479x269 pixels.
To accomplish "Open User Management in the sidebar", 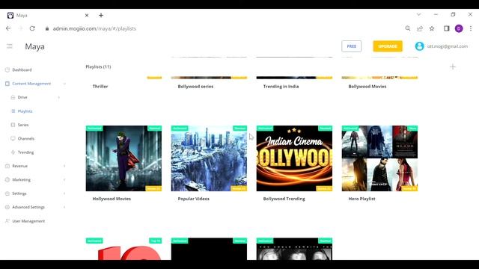I will pyautogui.click(x=28, y=221).
